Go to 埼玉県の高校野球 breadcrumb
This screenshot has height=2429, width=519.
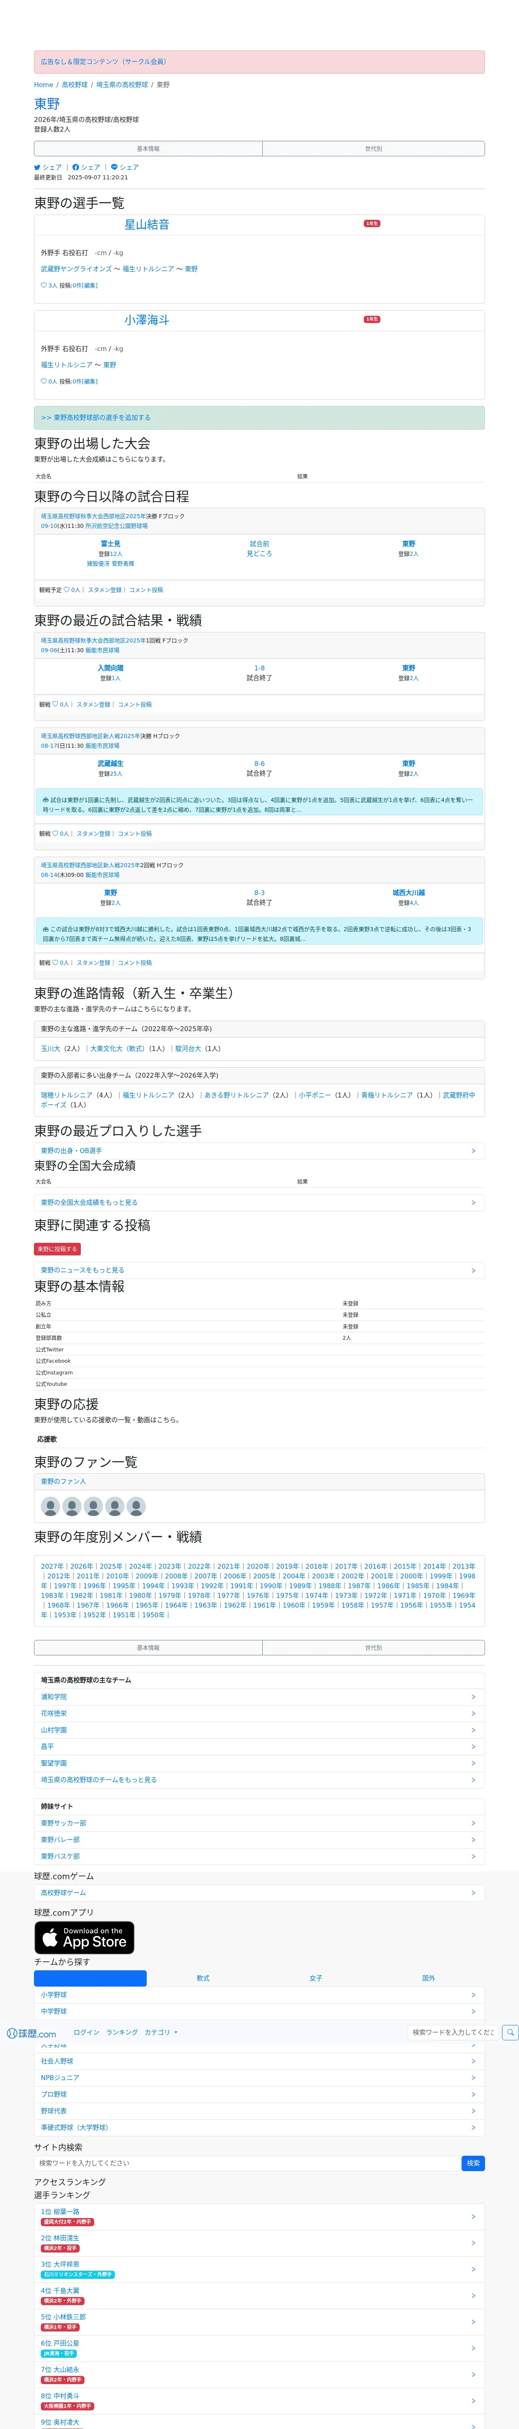[x=122, y=85]
